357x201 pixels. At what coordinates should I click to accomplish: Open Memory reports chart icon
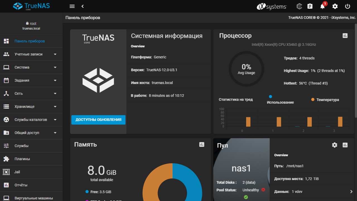(202, 145)
